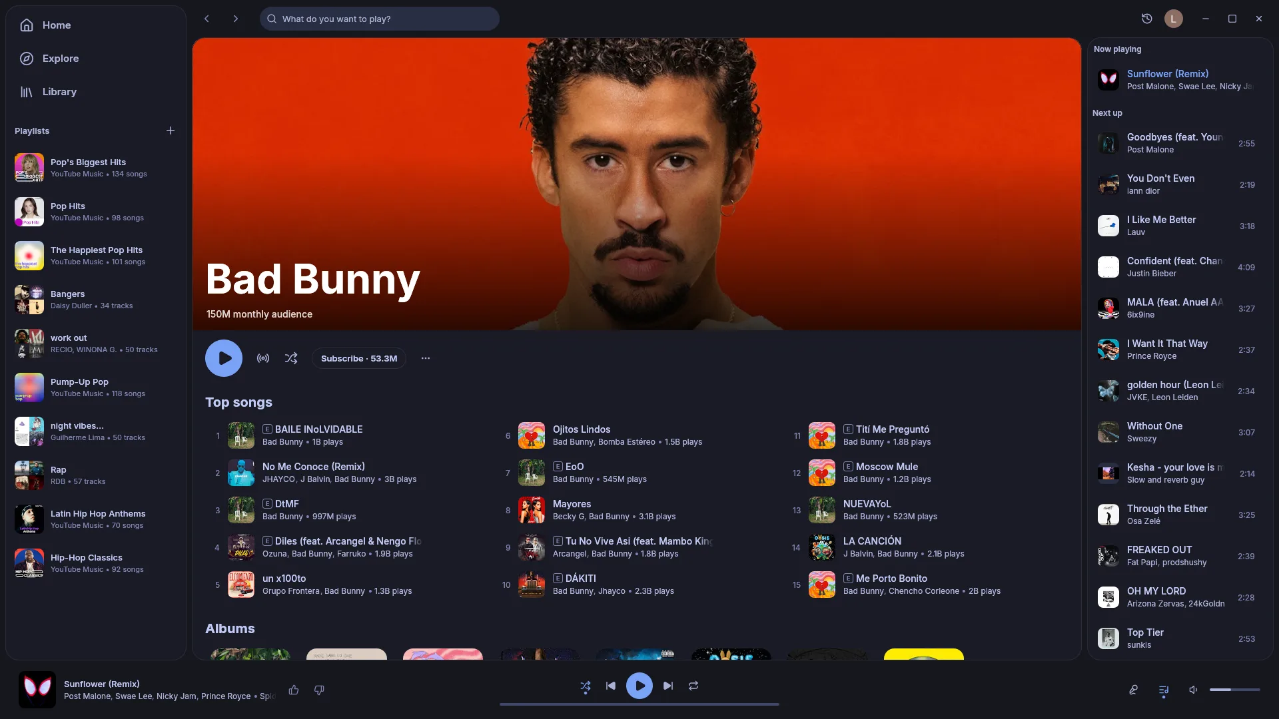This screenshot has height=719, width=1279.
Task: Dislike the current song with thumbs down
Action: pos(319,690)
